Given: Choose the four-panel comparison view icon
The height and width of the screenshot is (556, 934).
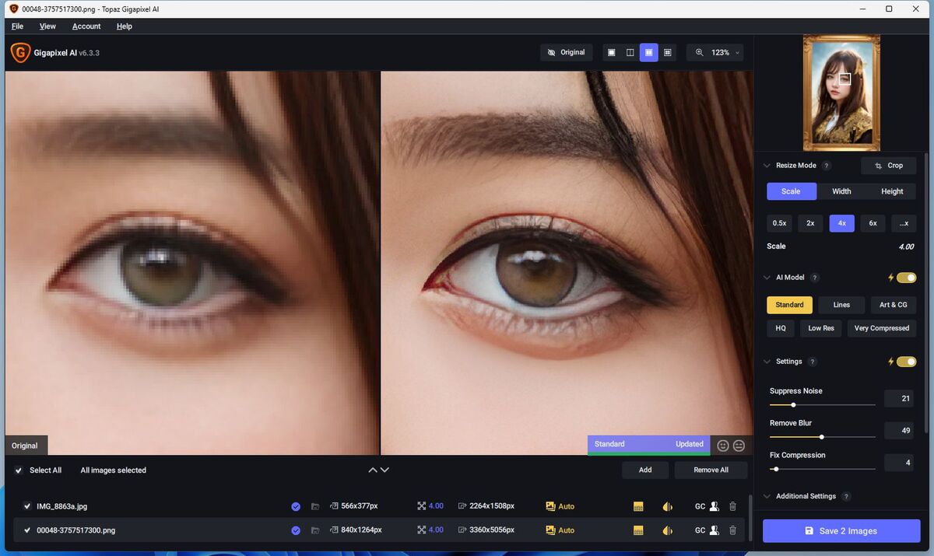Looking at the screenshot, I should (x=668, y=53).
